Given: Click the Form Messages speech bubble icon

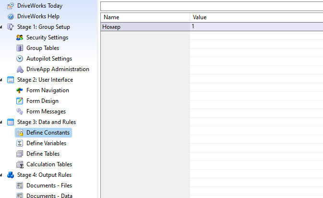Looking at the screenshot, I should point(20,111).
